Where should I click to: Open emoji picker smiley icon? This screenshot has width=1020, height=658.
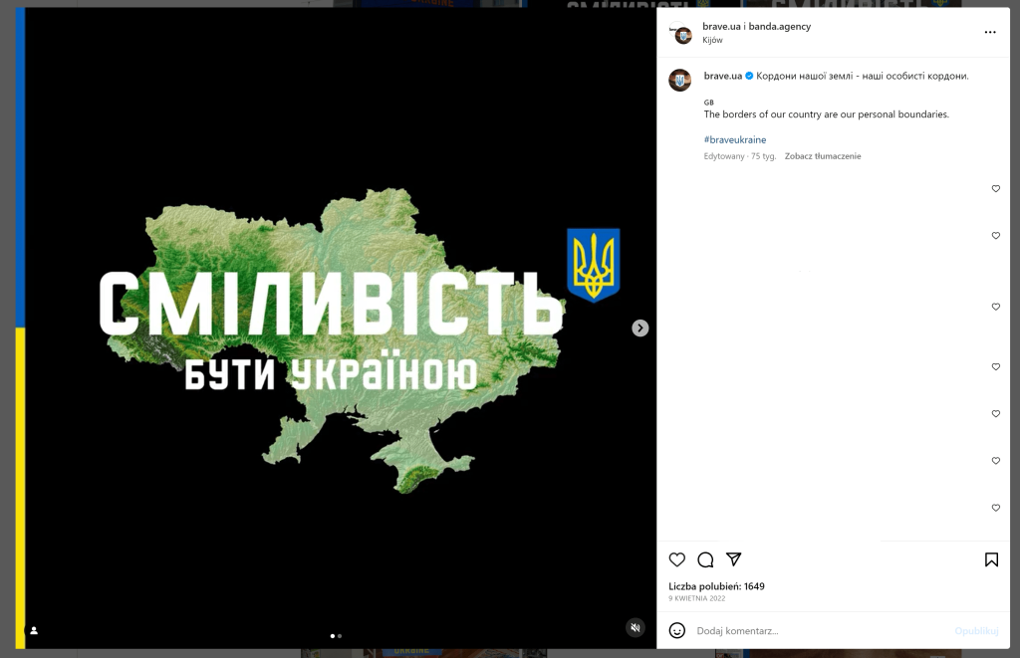click(677, 630)
